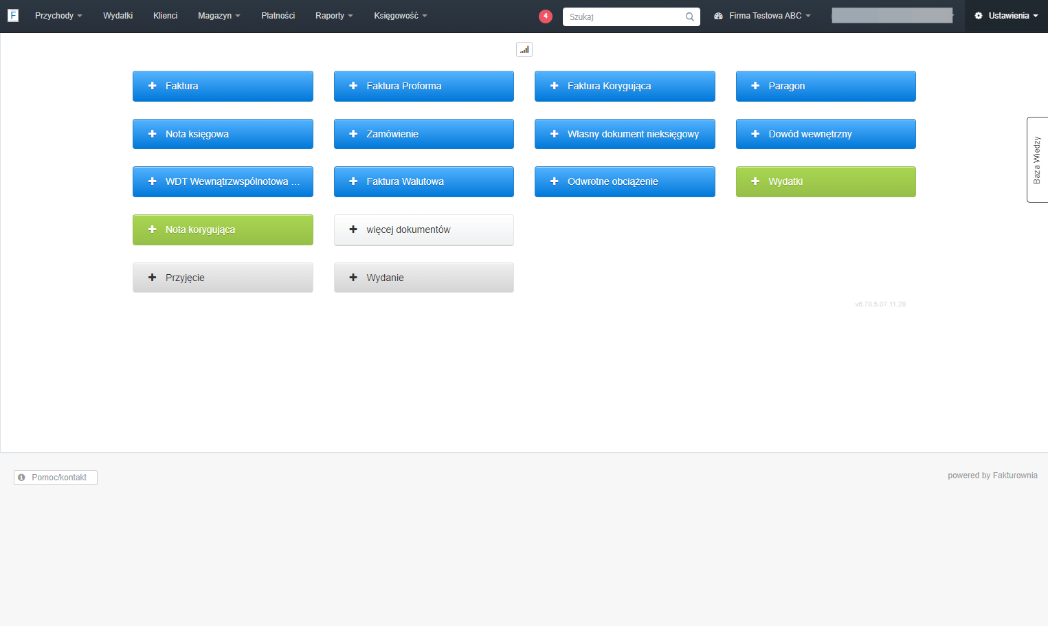1048x626 pixels.
Task: Add a Wydanie warehouse document
Action: coord(424,278)
